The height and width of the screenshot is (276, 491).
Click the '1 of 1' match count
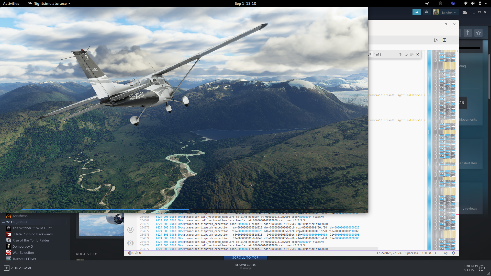coord(377,55)
